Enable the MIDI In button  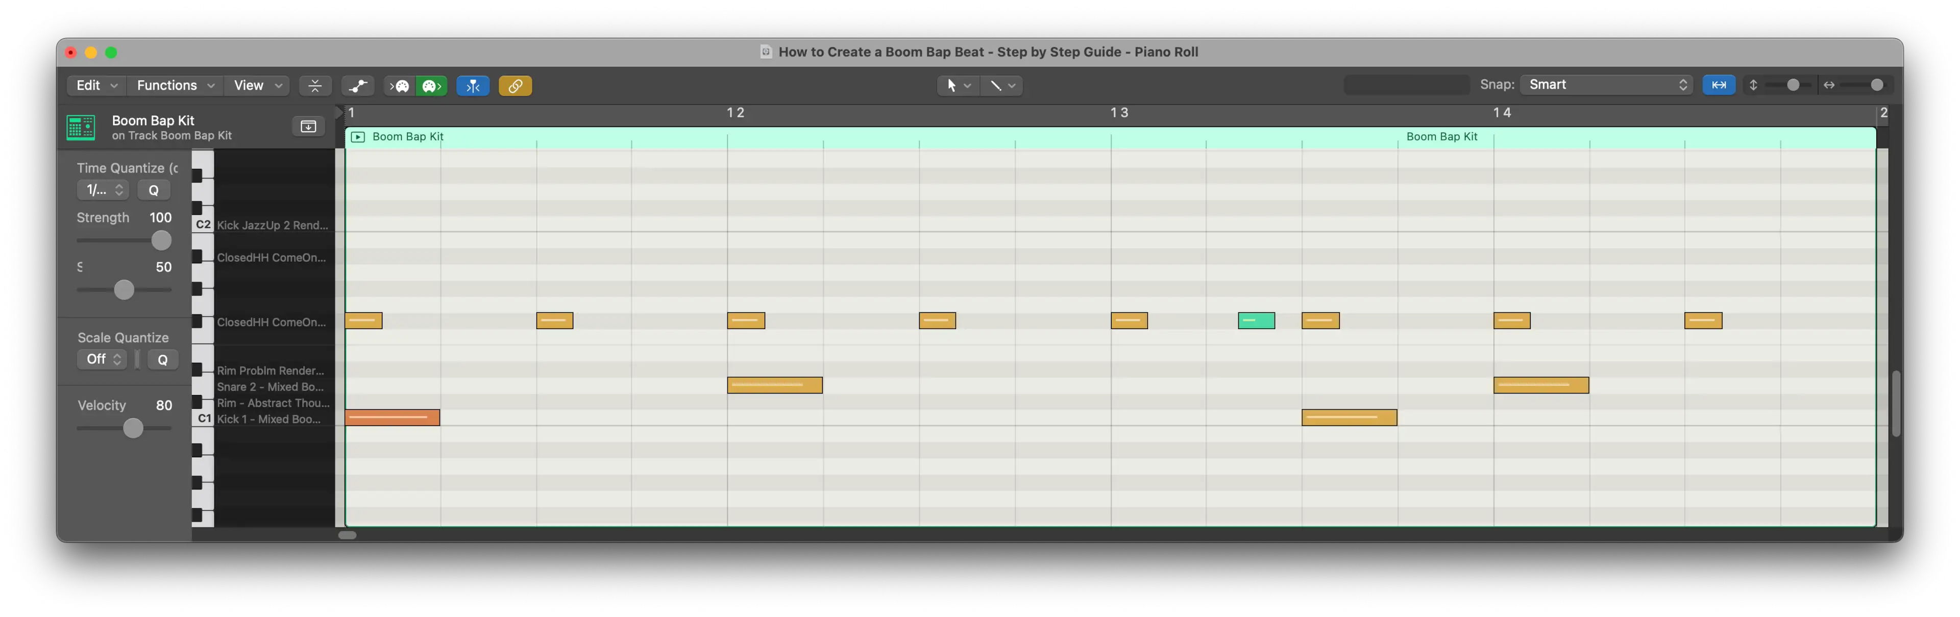tap(400, 86)
